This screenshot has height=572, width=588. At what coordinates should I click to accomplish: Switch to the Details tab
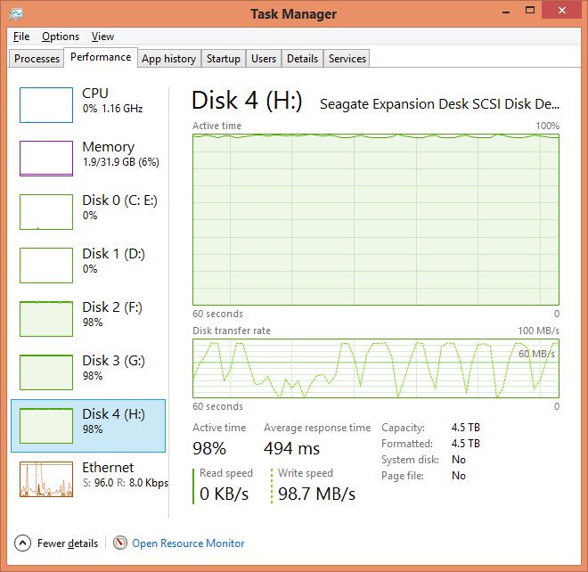point(302,59)
